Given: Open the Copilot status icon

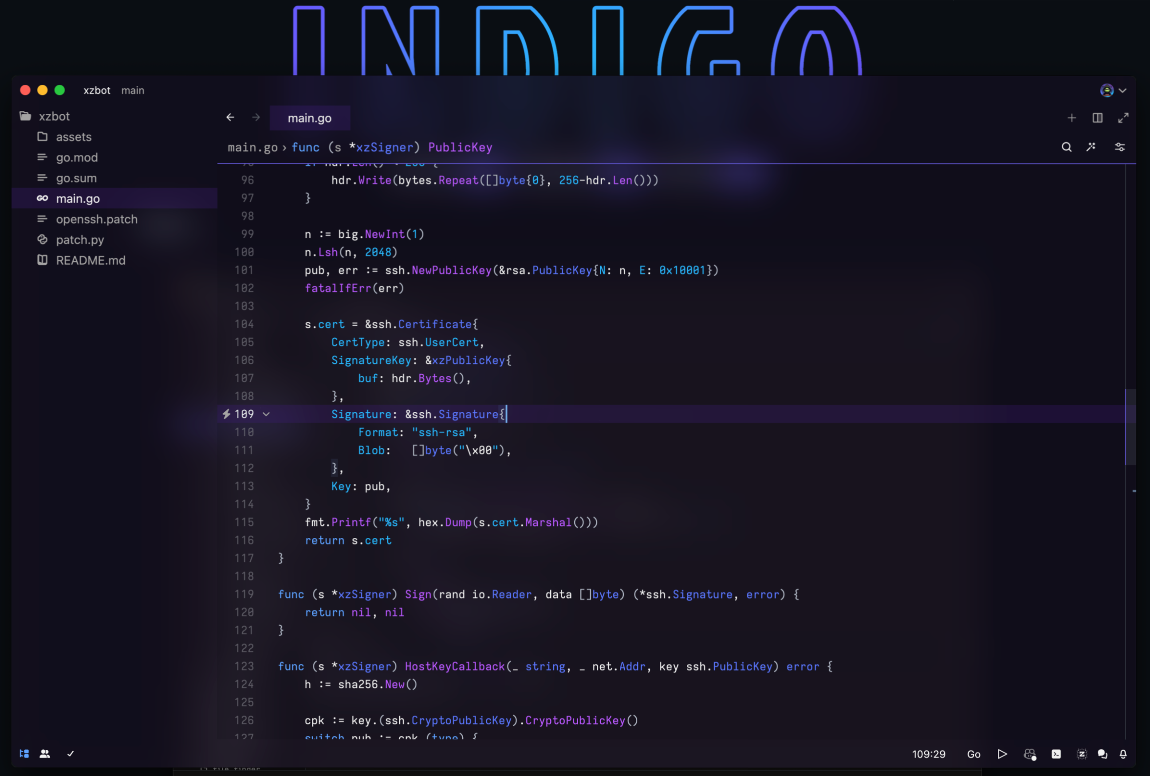Looking at the screenshot, I should [x=1029, y=754].
